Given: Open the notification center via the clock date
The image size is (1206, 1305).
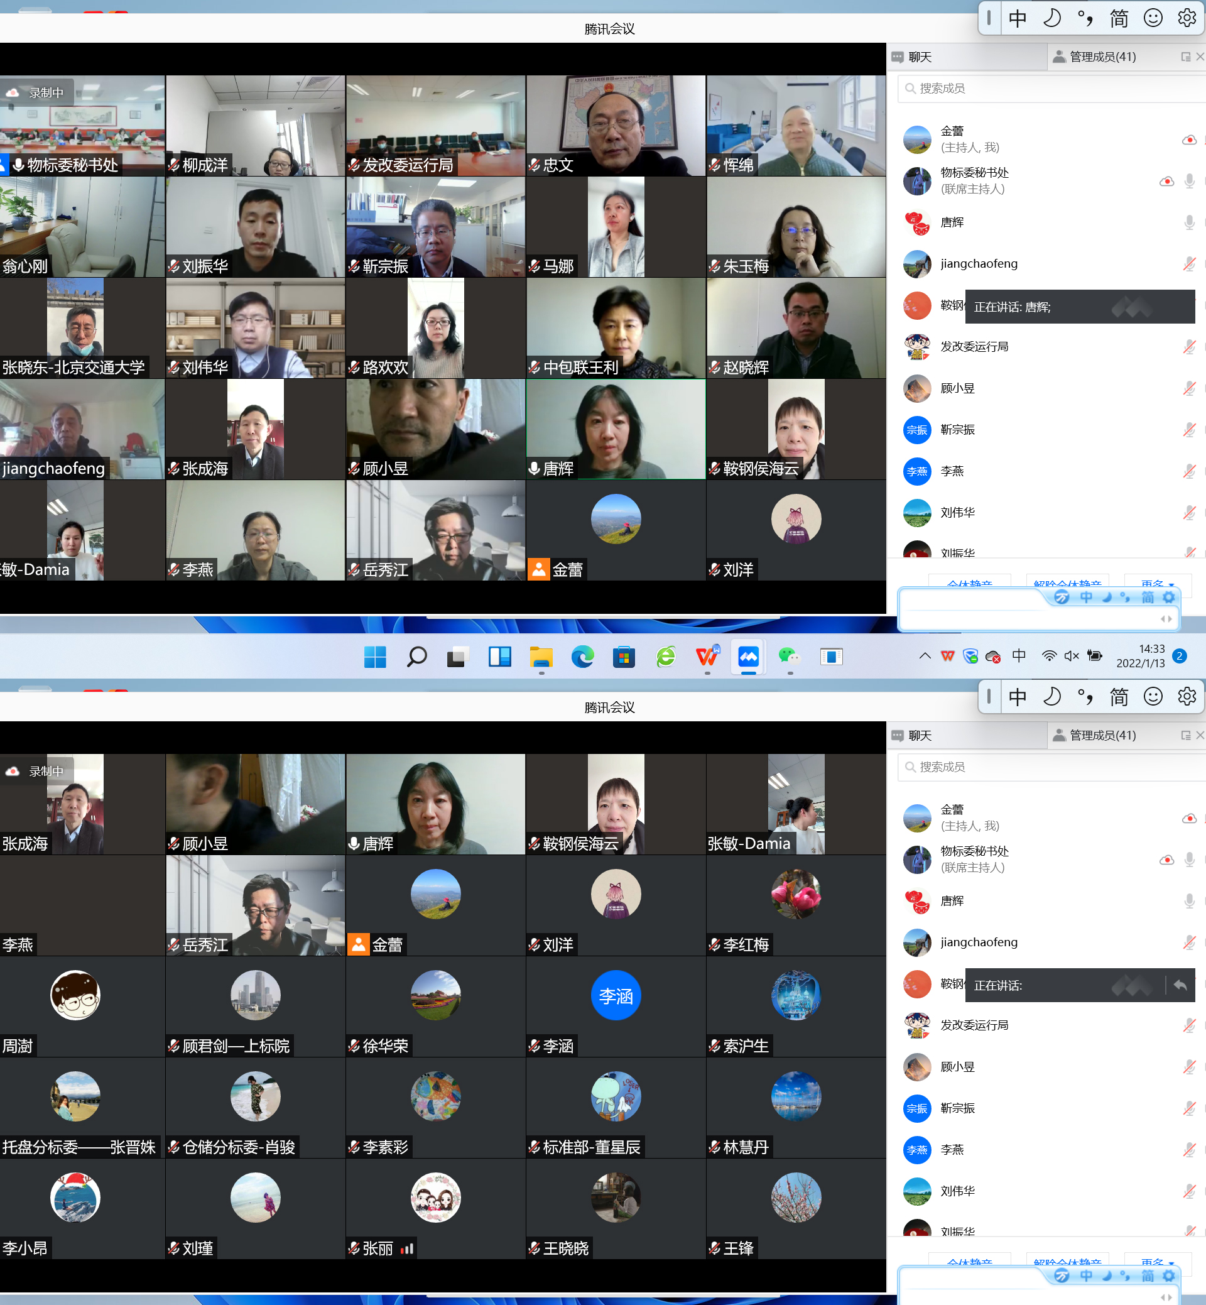Looking at the screenshot, I should (x=1140, y=656).
